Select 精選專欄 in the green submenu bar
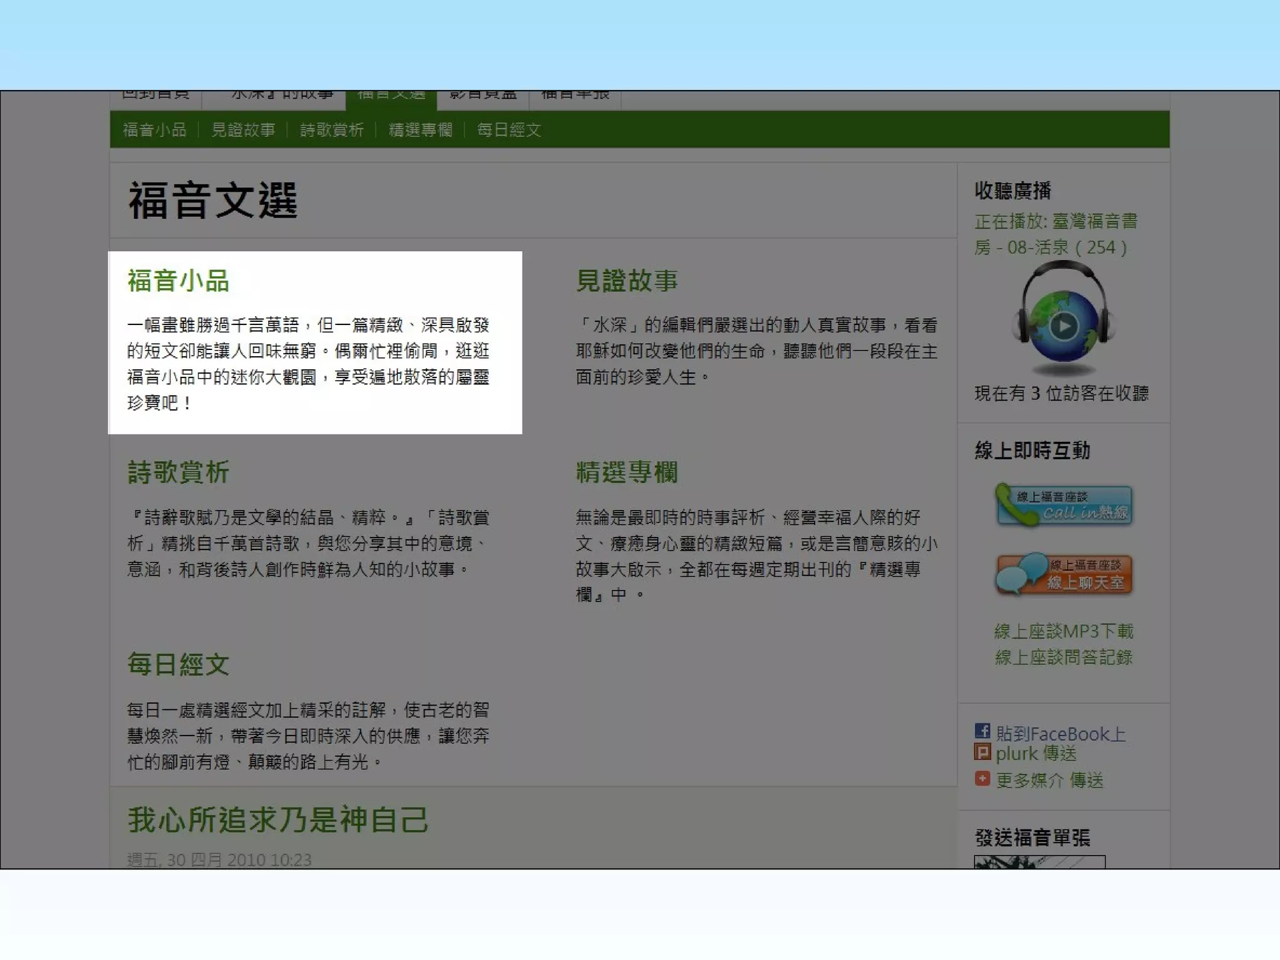Image resolution: width=1280 pixels, height=960 pixels. (421, 130)
